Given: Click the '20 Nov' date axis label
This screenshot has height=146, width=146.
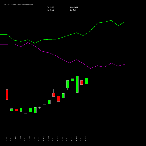Looking at the screenshot, I should pos(39,139).
